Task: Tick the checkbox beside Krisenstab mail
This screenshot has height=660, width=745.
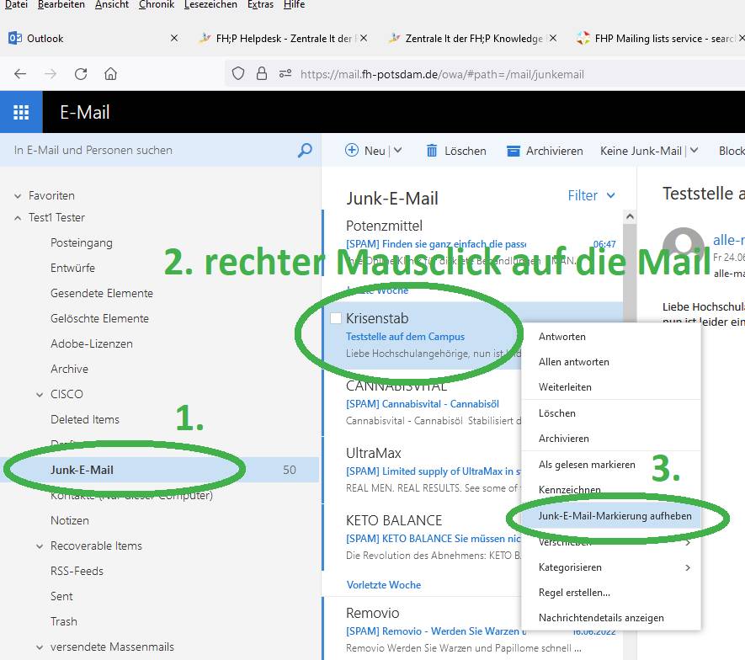Action: (x=336, y=318)
